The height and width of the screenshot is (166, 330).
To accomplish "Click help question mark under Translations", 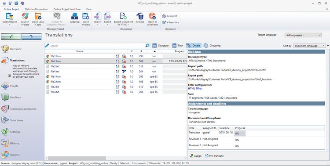I will [9, 76].
